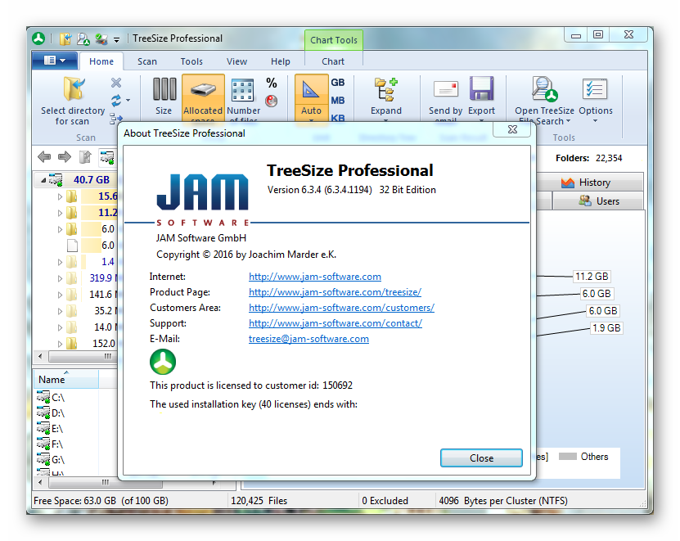
Task: Open the Support contact link
Action: pyautogui.click(x=335, y=323)
